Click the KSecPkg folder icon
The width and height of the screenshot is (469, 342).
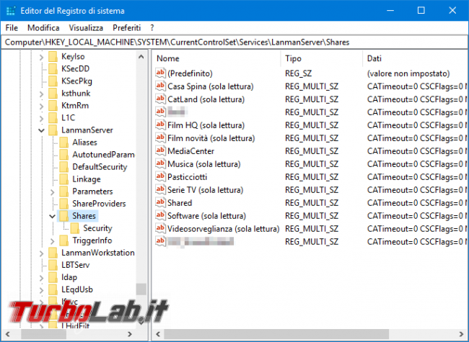tap(53, 81)
